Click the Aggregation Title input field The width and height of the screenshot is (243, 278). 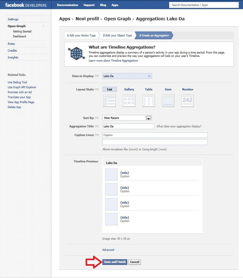pos(128,126)
